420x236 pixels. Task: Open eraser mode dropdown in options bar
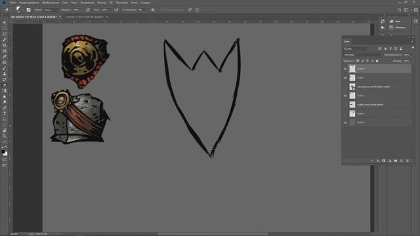(51, 10)
